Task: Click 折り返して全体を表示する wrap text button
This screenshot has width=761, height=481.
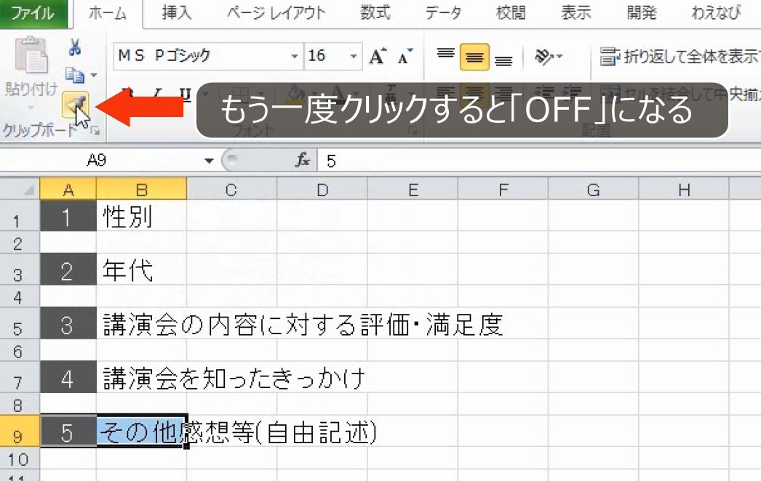Action: (x=679, y=56)
